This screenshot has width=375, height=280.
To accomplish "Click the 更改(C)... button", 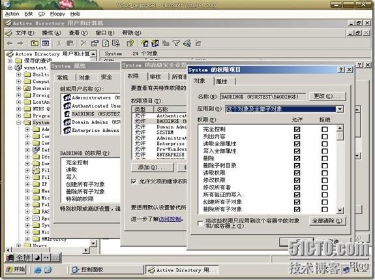I will [327, 96].
